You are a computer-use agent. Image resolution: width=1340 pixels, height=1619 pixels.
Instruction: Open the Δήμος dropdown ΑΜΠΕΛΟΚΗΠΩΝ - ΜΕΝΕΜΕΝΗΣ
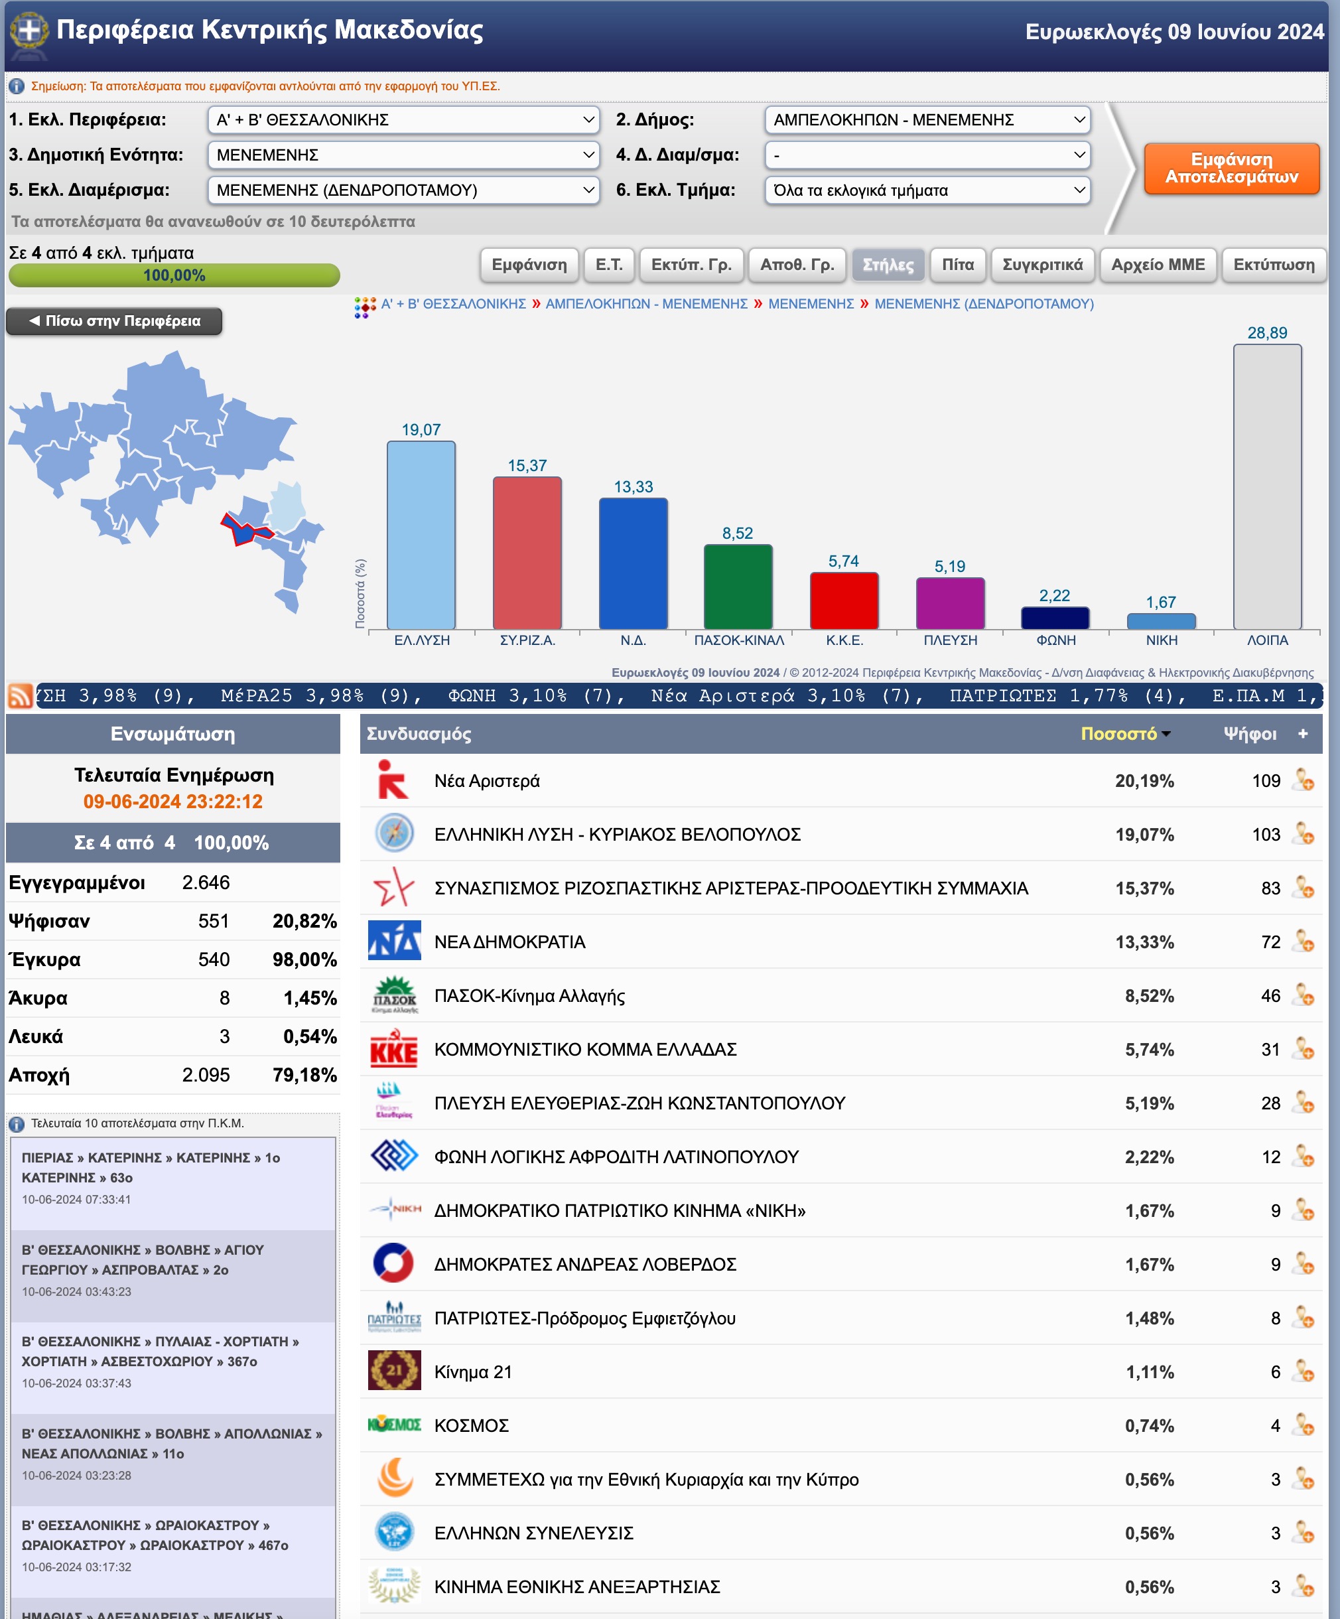pos(927,119)
